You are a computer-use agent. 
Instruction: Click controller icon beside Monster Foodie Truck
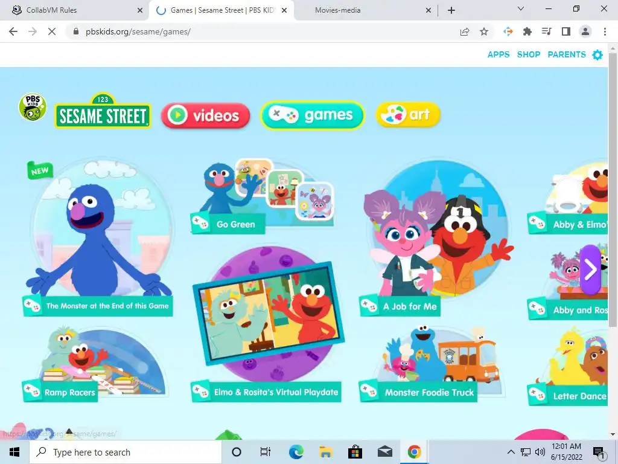(x=369, y=391)
